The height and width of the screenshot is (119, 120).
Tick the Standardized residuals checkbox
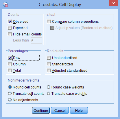pyautogui.click(x=49, y=64)
